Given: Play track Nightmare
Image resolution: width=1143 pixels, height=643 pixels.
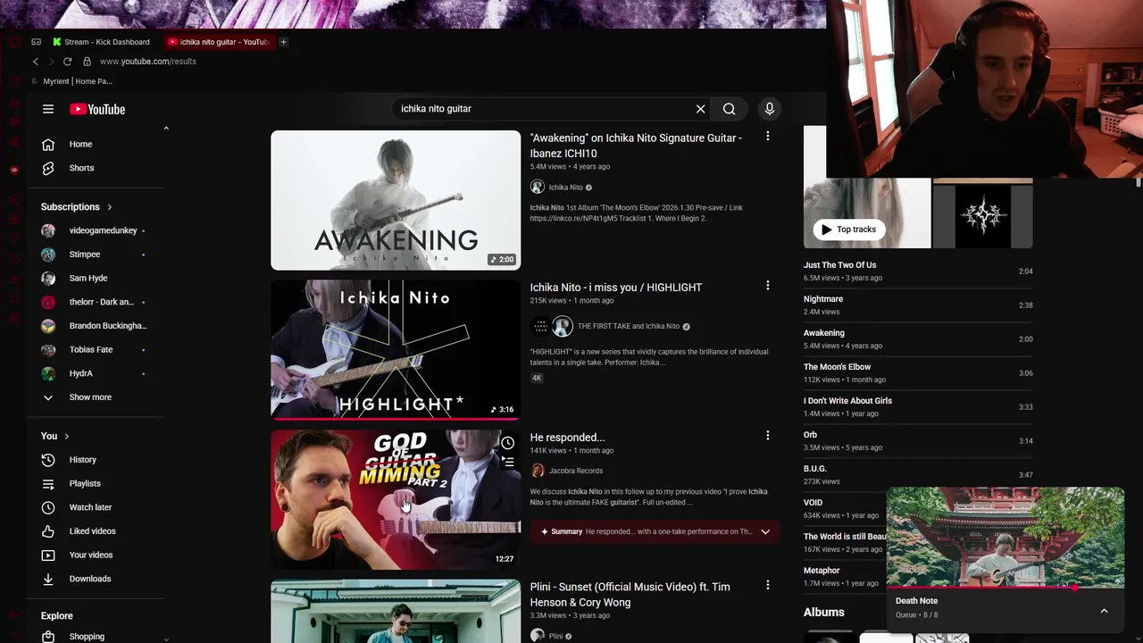Looking at the screenshot, I should click(918, 305).
